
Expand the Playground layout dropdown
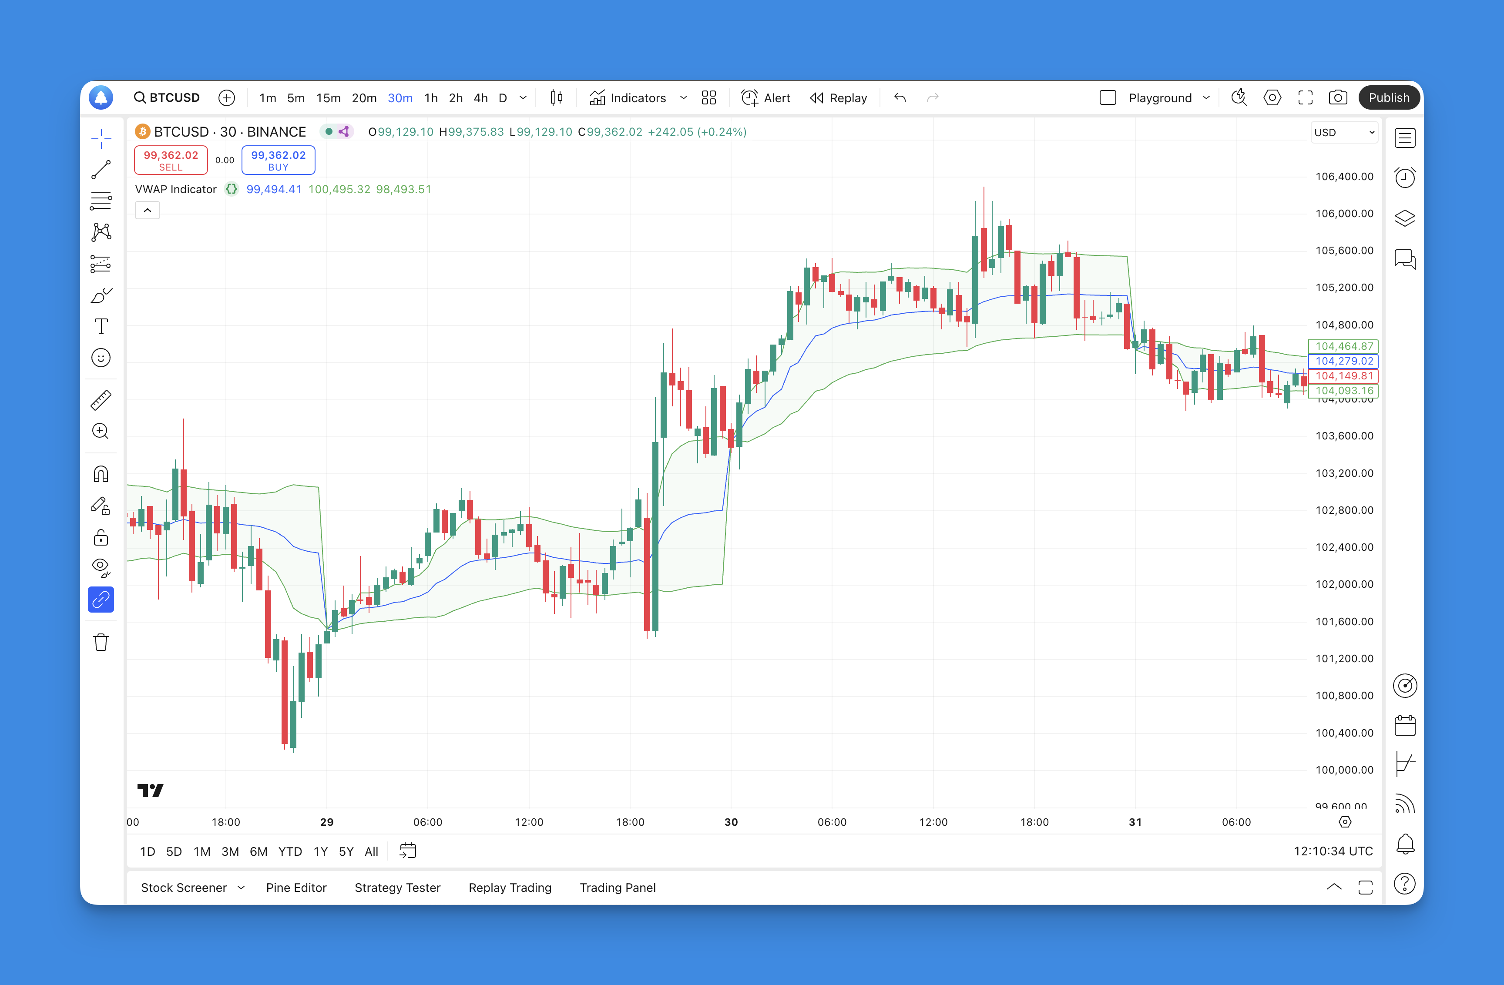1206,98
